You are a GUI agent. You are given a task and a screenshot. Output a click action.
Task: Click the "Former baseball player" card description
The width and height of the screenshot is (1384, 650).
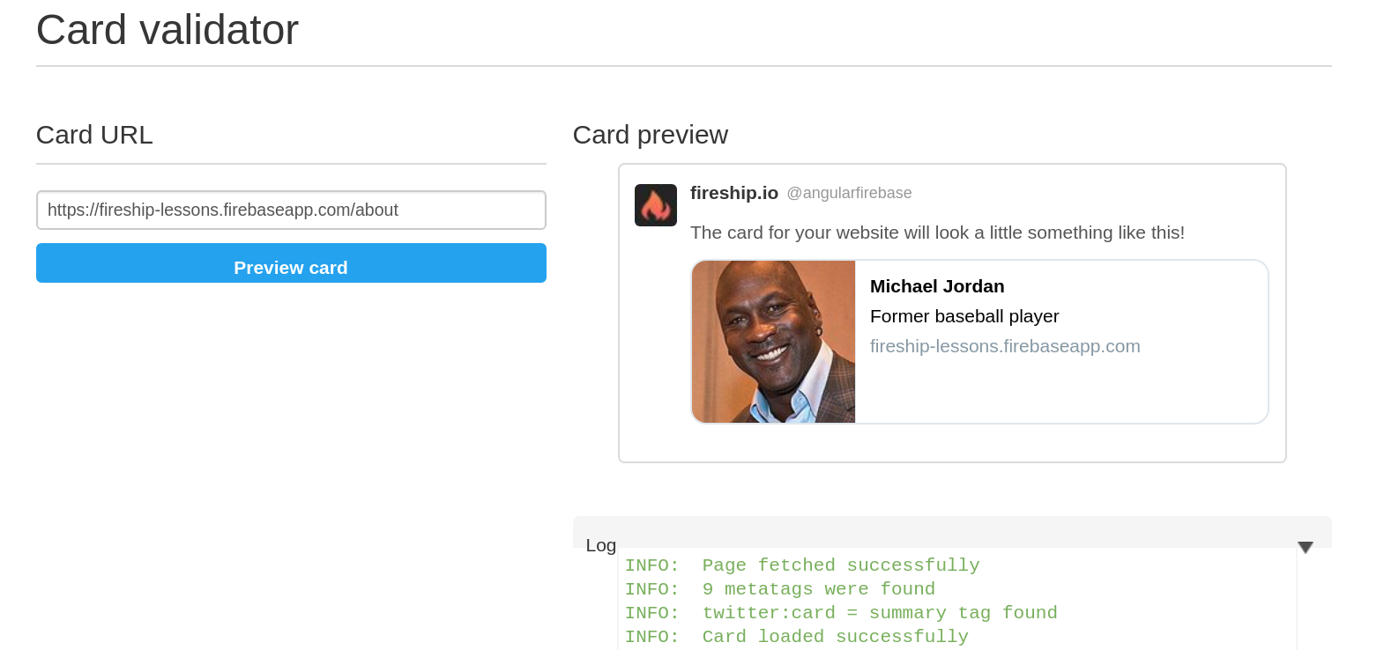[x=964, y=316]
